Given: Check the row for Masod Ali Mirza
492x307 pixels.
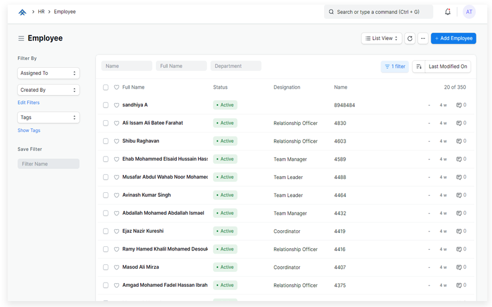Looking at the screenshot, I should [x=105, y=267].
